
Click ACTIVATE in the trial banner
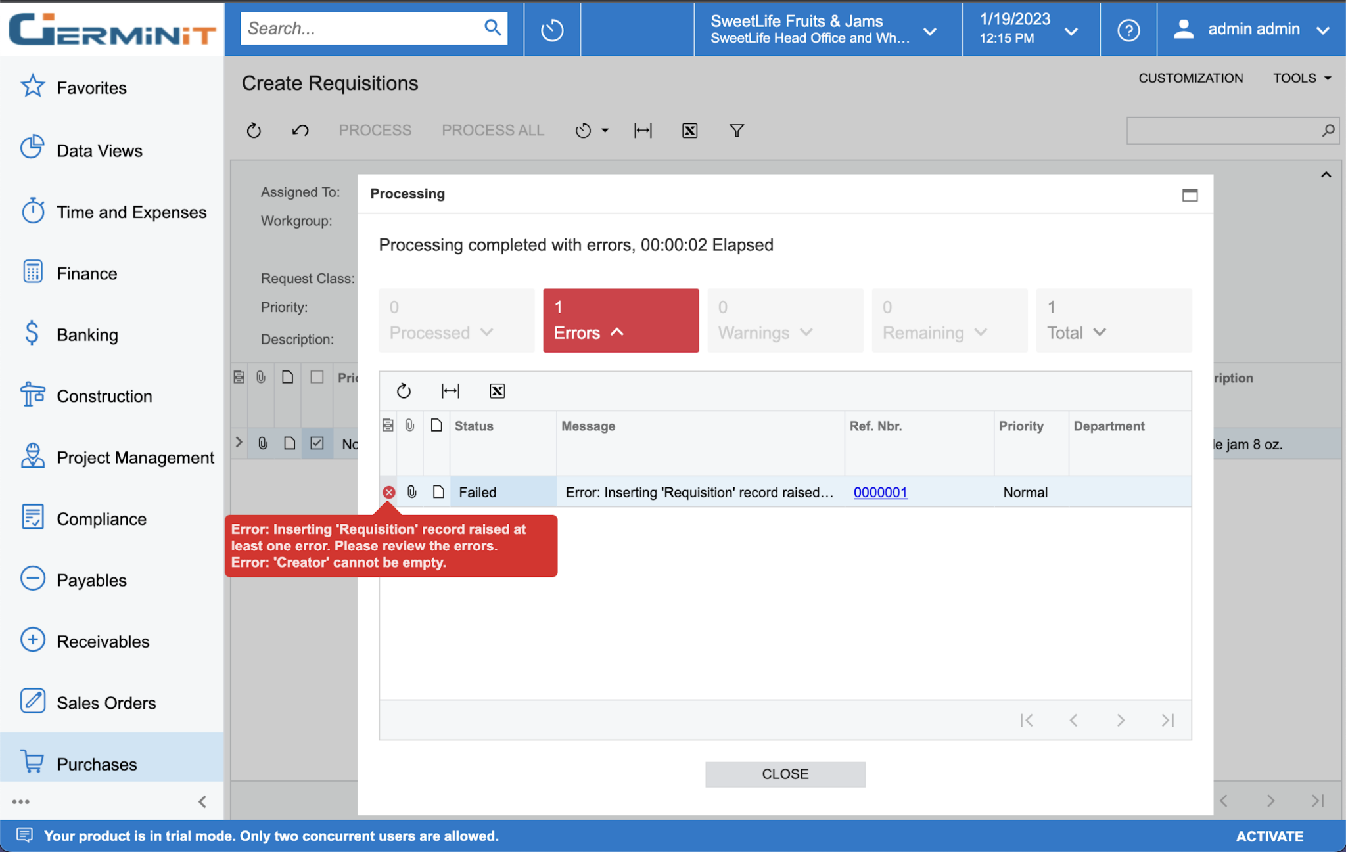(x=1269, y=836)
